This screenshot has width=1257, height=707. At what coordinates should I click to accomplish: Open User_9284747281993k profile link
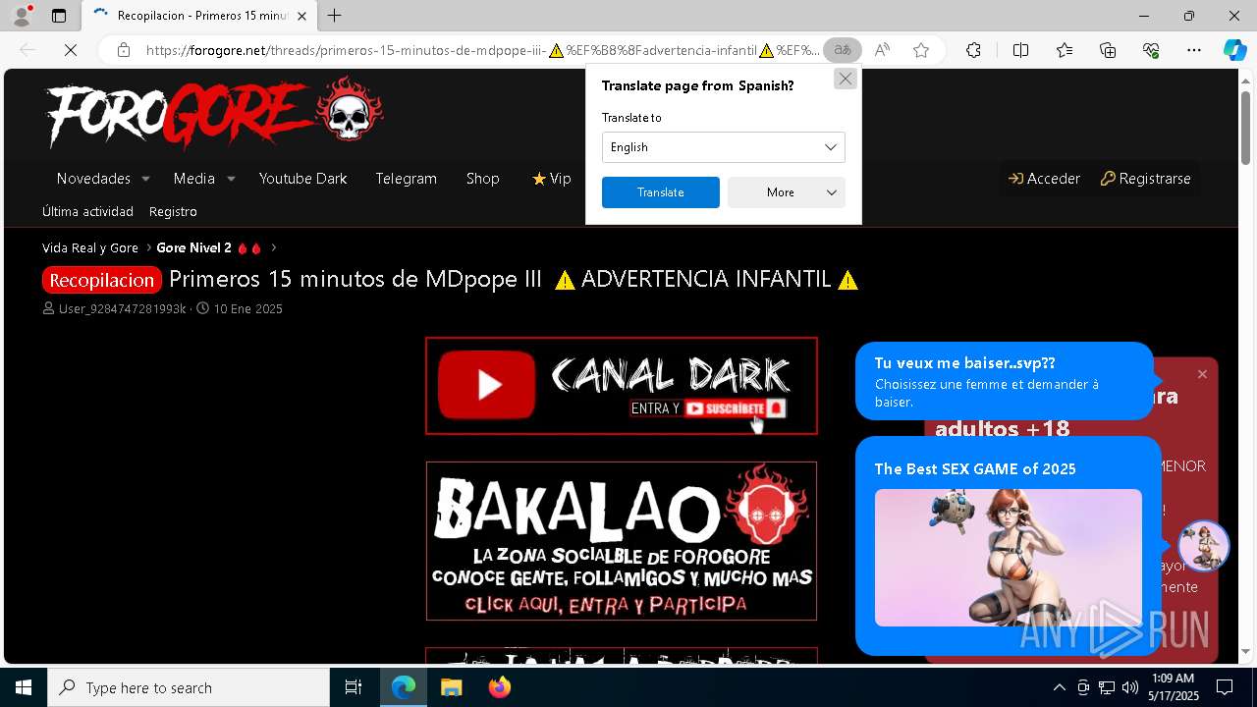click(122, 308)
